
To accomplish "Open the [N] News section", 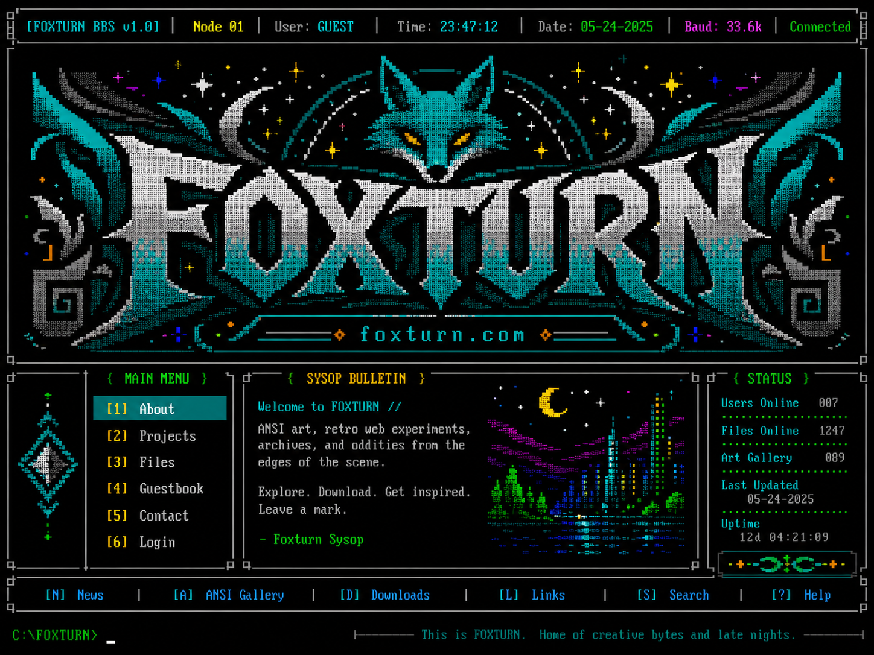I will coord(75,595).
